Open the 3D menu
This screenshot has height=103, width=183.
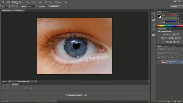(46, 2)
